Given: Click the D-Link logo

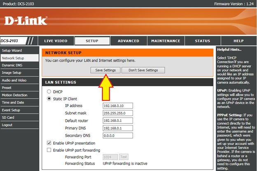Looking at the screenshot, I should pos(26,20).
